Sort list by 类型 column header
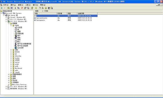This screenshot has width=163, height=98. coord(72,13)
